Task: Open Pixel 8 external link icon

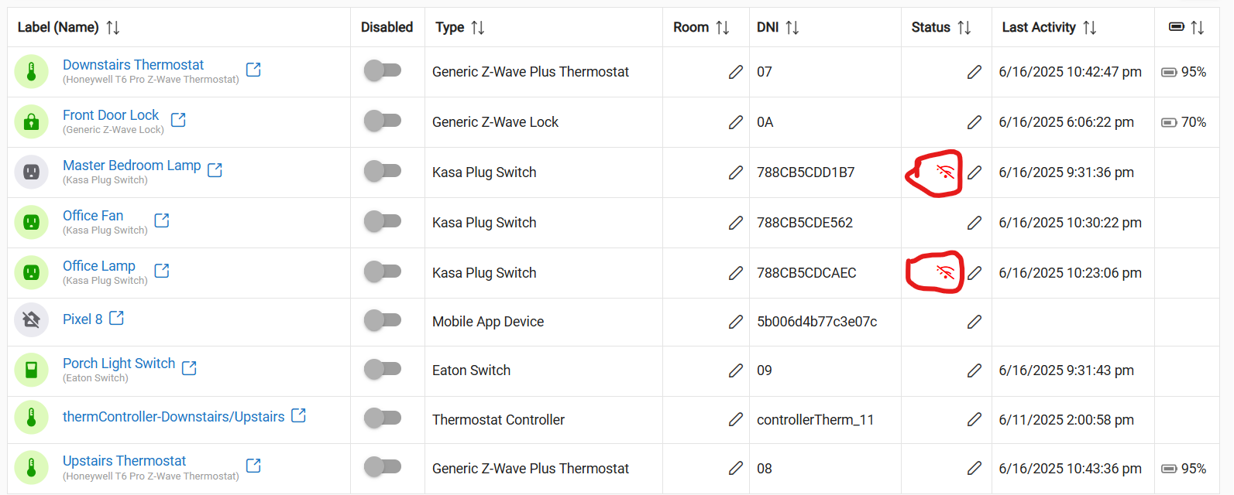Action: tap(116, 318)
